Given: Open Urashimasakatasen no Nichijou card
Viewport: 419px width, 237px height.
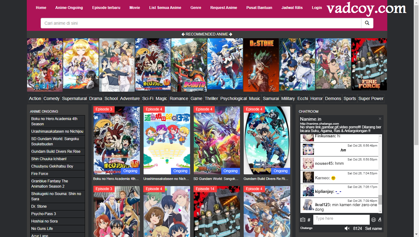Looking at the screenshot, I should click(167, 140).
